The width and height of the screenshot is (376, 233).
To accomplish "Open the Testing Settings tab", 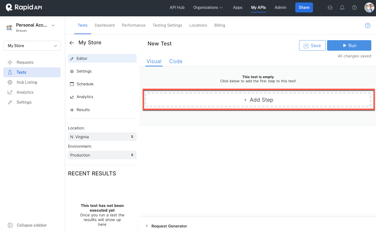I will click(x=167, y=25).
